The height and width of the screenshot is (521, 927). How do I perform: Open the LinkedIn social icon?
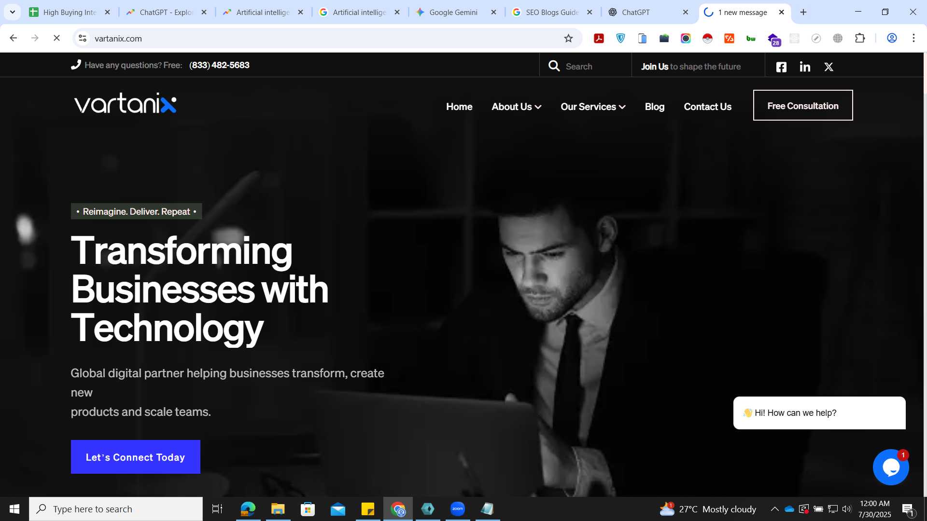[x=805, y=67]
